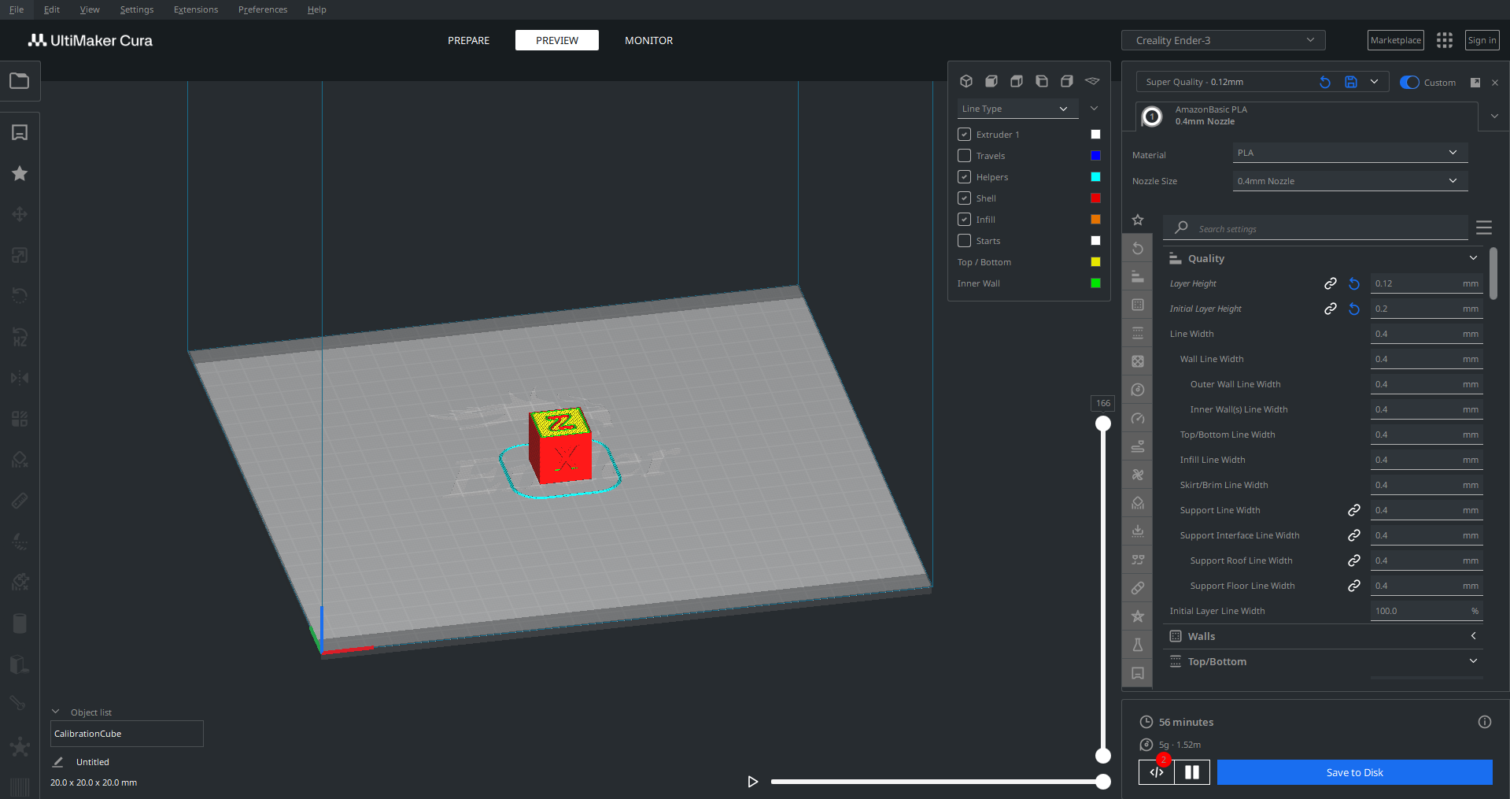Screen dimensions: 1510x799
Task: Open the Creality Ender-3 printer dropdown
Action: click(1222, 39)
